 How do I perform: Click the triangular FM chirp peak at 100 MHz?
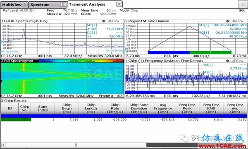(189, 26)
